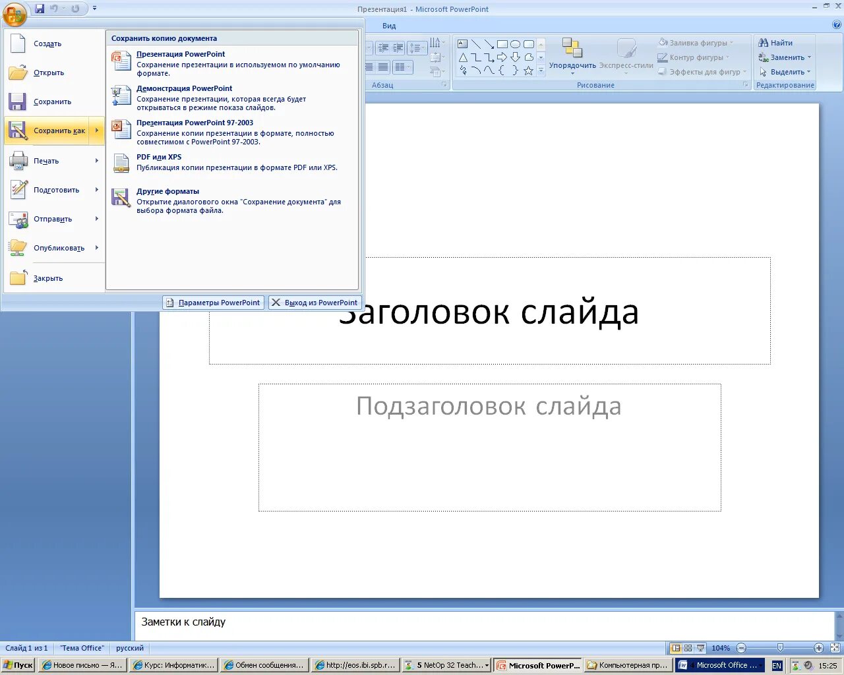Open Экспресс-стили gallery
The width and height of the screenshot is (844, 675).
pyautogui.click(x=626, y=57)
